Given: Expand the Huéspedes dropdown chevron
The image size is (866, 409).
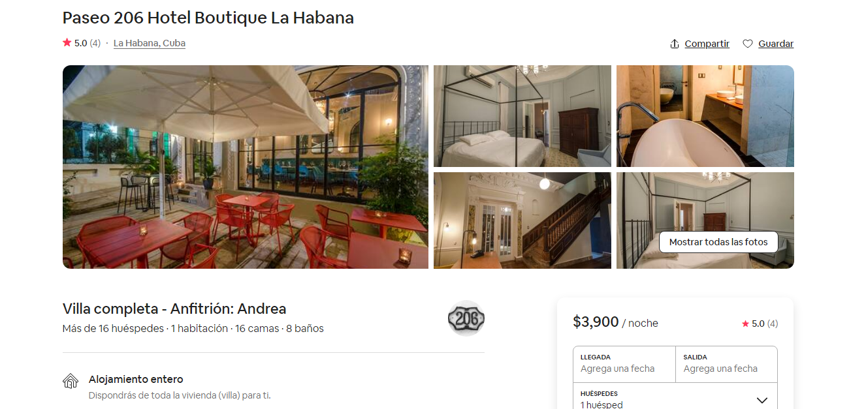Looking at the screenshot, I should coord(762,400).
